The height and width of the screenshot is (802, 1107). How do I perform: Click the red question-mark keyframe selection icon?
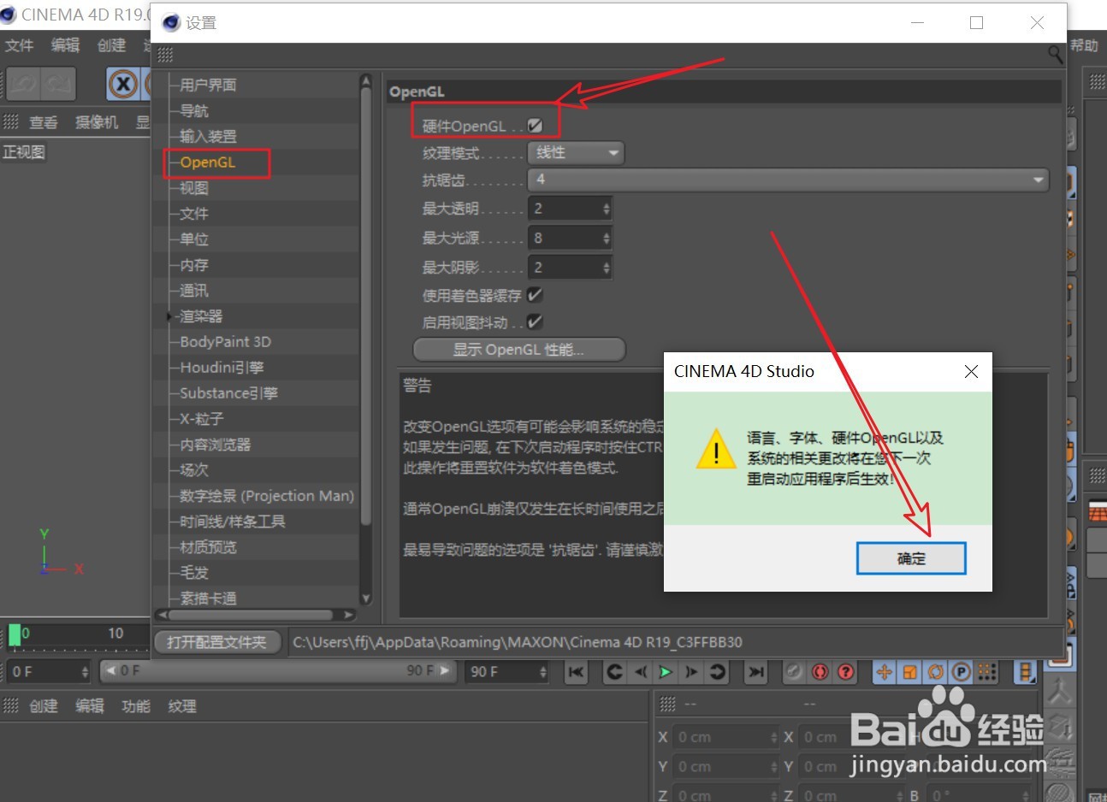[846, 672]
